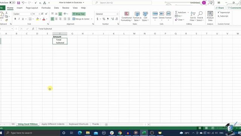Click the Increase Font Size icon
Image resolution: width=241 pixels, height=136 pixels.
click(42, 14)
